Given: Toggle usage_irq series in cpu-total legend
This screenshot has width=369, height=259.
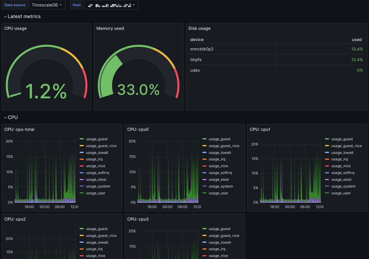Looking at the screenshot, I should (94, 159).
